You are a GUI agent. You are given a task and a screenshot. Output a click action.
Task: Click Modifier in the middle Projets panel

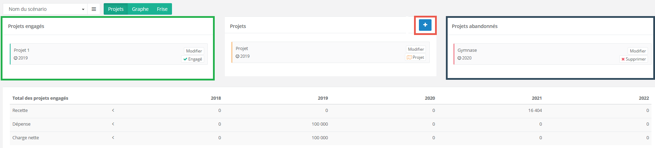pos(416,49)
